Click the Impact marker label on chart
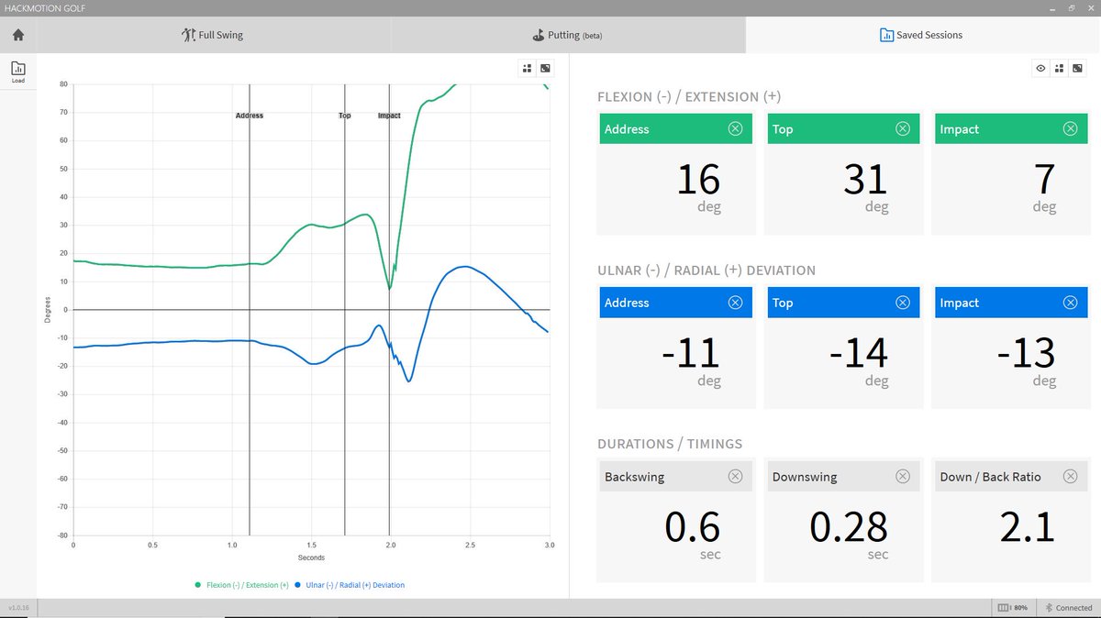The image size is (1101, 618). pos(389,116)
